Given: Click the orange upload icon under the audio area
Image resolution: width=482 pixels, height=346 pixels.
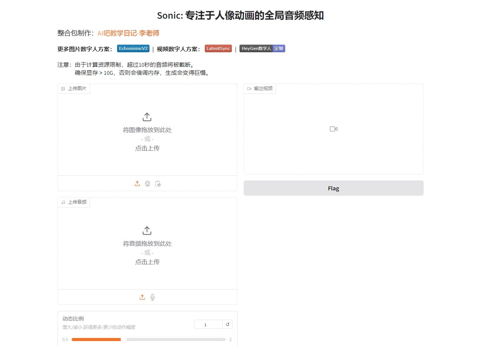Looking at the screenshot, I should (x=142, y=297).
